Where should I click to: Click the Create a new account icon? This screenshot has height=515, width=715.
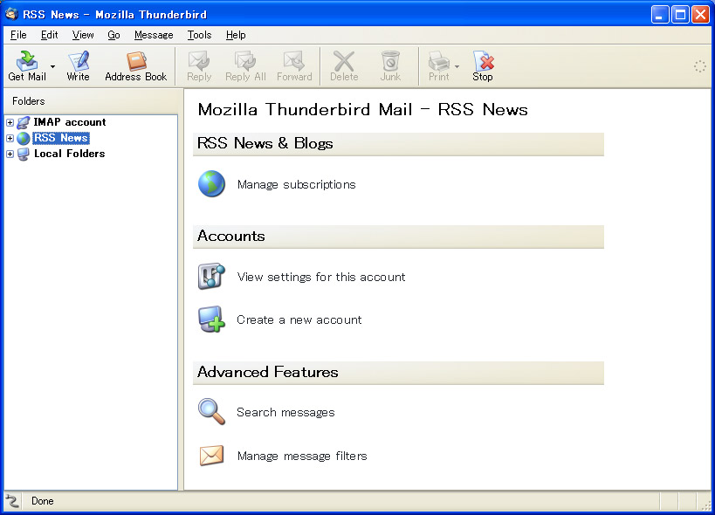pyautogui.click(x=211, y=319)
